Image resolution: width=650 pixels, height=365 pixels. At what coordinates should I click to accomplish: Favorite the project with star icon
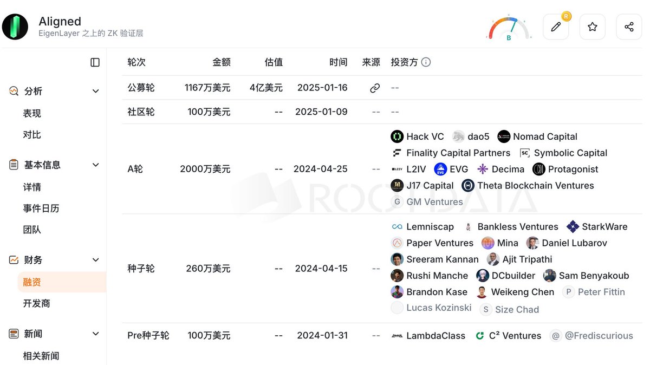point(593,27)
